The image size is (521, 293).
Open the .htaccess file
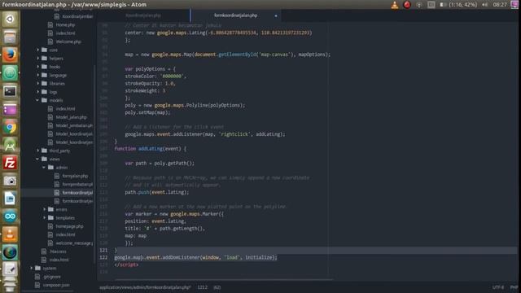[x=58, y=251]
